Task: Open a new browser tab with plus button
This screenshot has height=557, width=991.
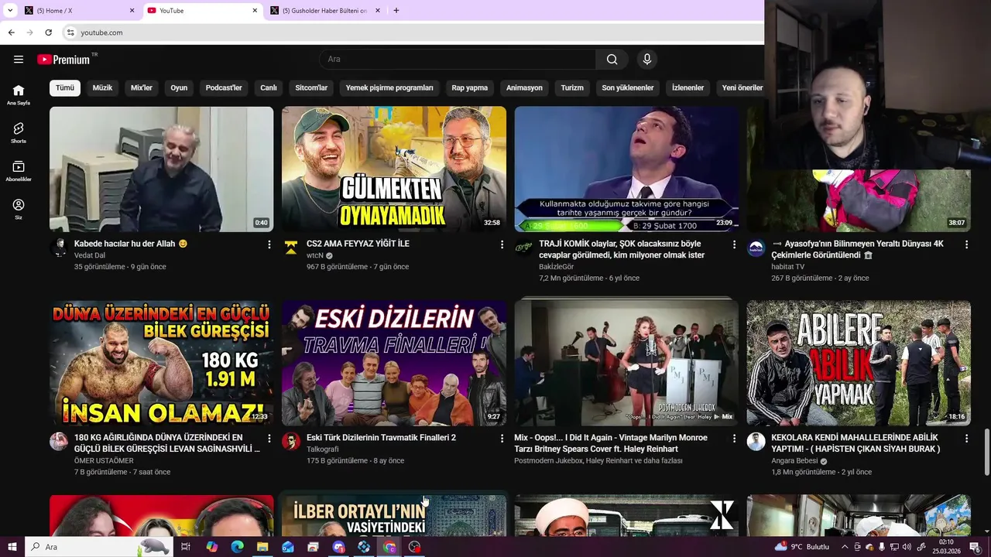Action: (x=396, y=11)
